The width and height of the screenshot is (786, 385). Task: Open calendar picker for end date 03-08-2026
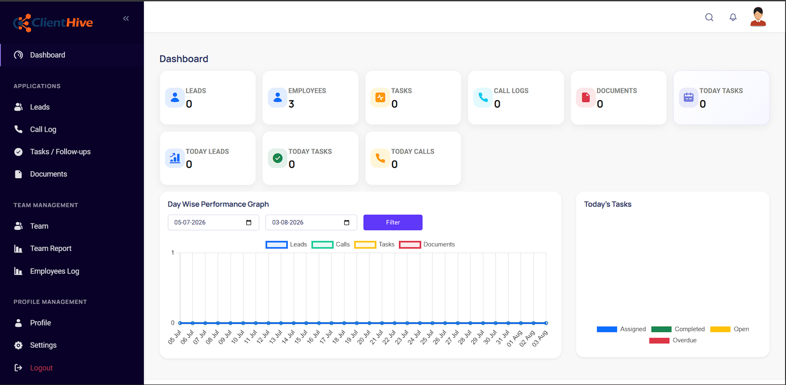(347, 222)
